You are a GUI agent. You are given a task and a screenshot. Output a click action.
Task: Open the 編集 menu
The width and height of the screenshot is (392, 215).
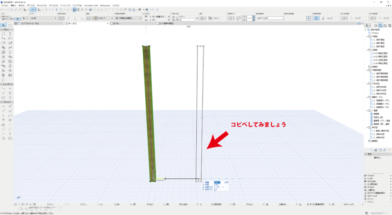(x=13, y=5)
